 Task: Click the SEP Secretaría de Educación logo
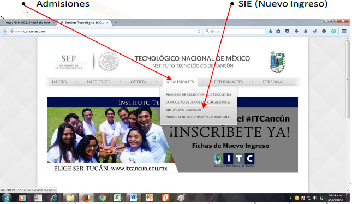click(x=69, y=62)
